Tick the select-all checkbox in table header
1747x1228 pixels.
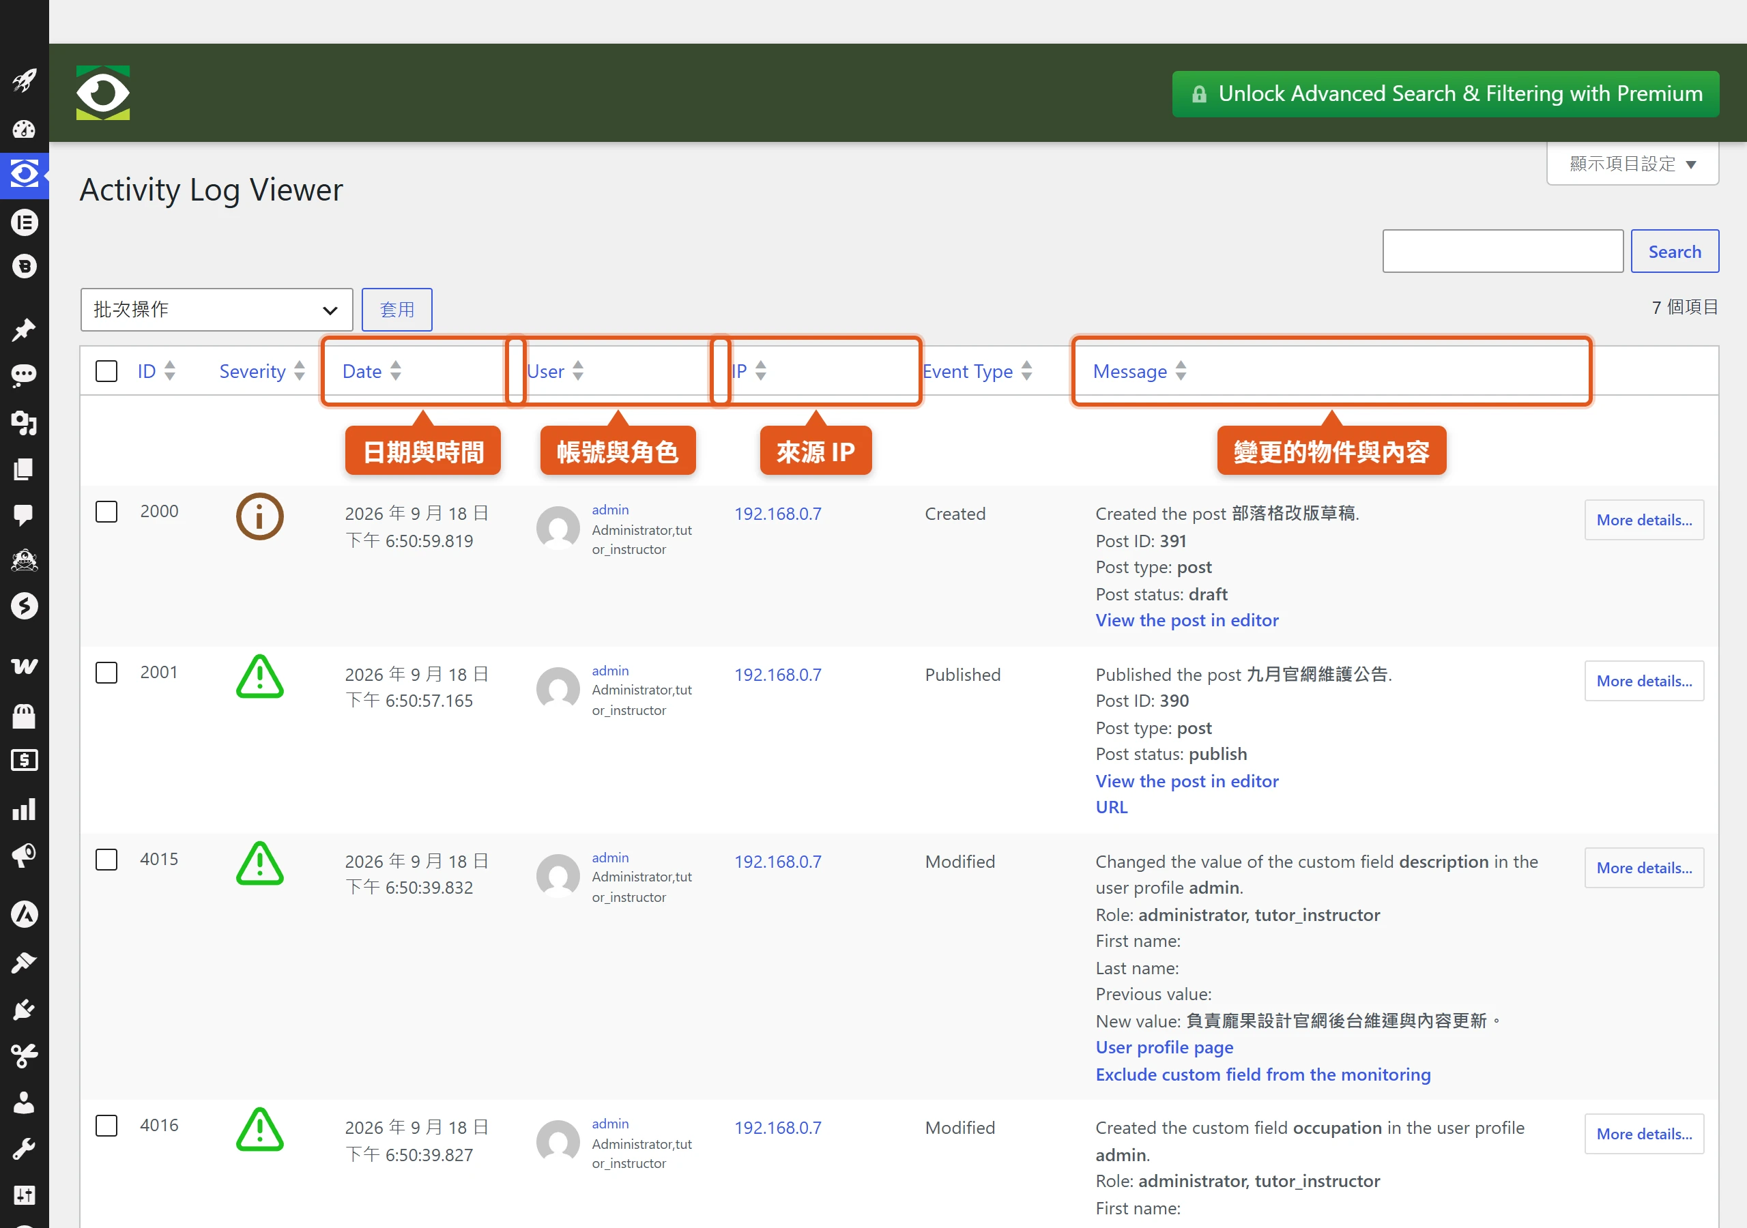click(x=106, y=371)
